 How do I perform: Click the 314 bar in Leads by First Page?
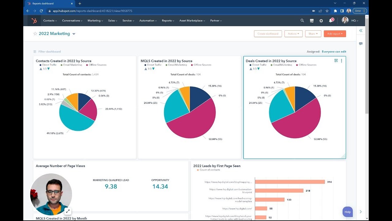coord(290,182)
